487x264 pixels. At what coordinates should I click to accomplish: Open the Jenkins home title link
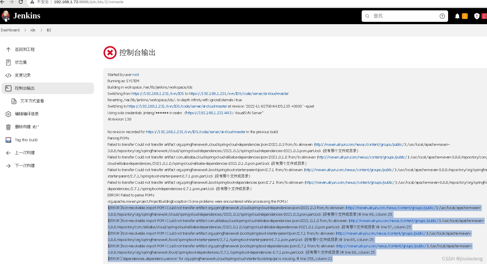click(27, 16)
